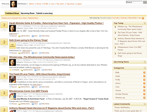Open Top users page

click(60, 4)
